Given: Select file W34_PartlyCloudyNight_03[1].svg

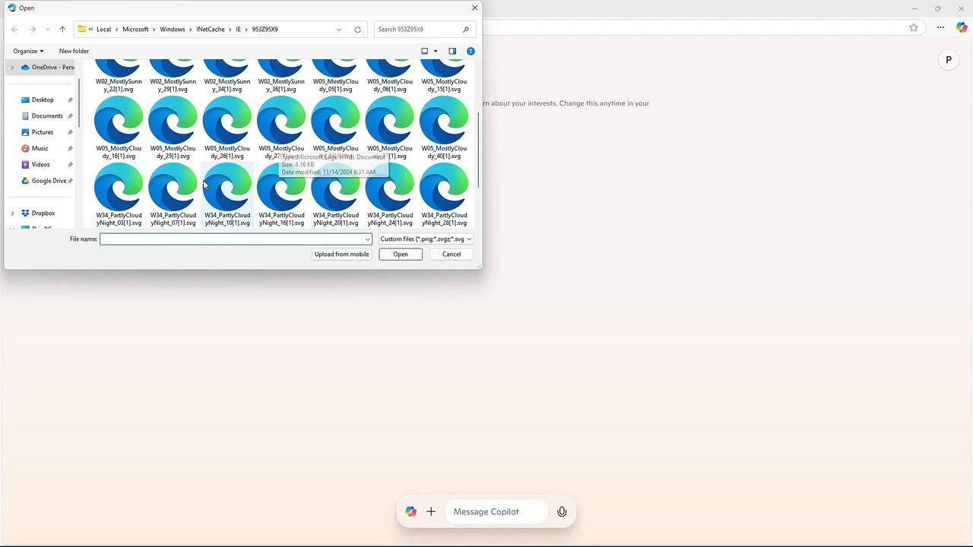Looking at the screenshot, I should (x=119, y=195).
